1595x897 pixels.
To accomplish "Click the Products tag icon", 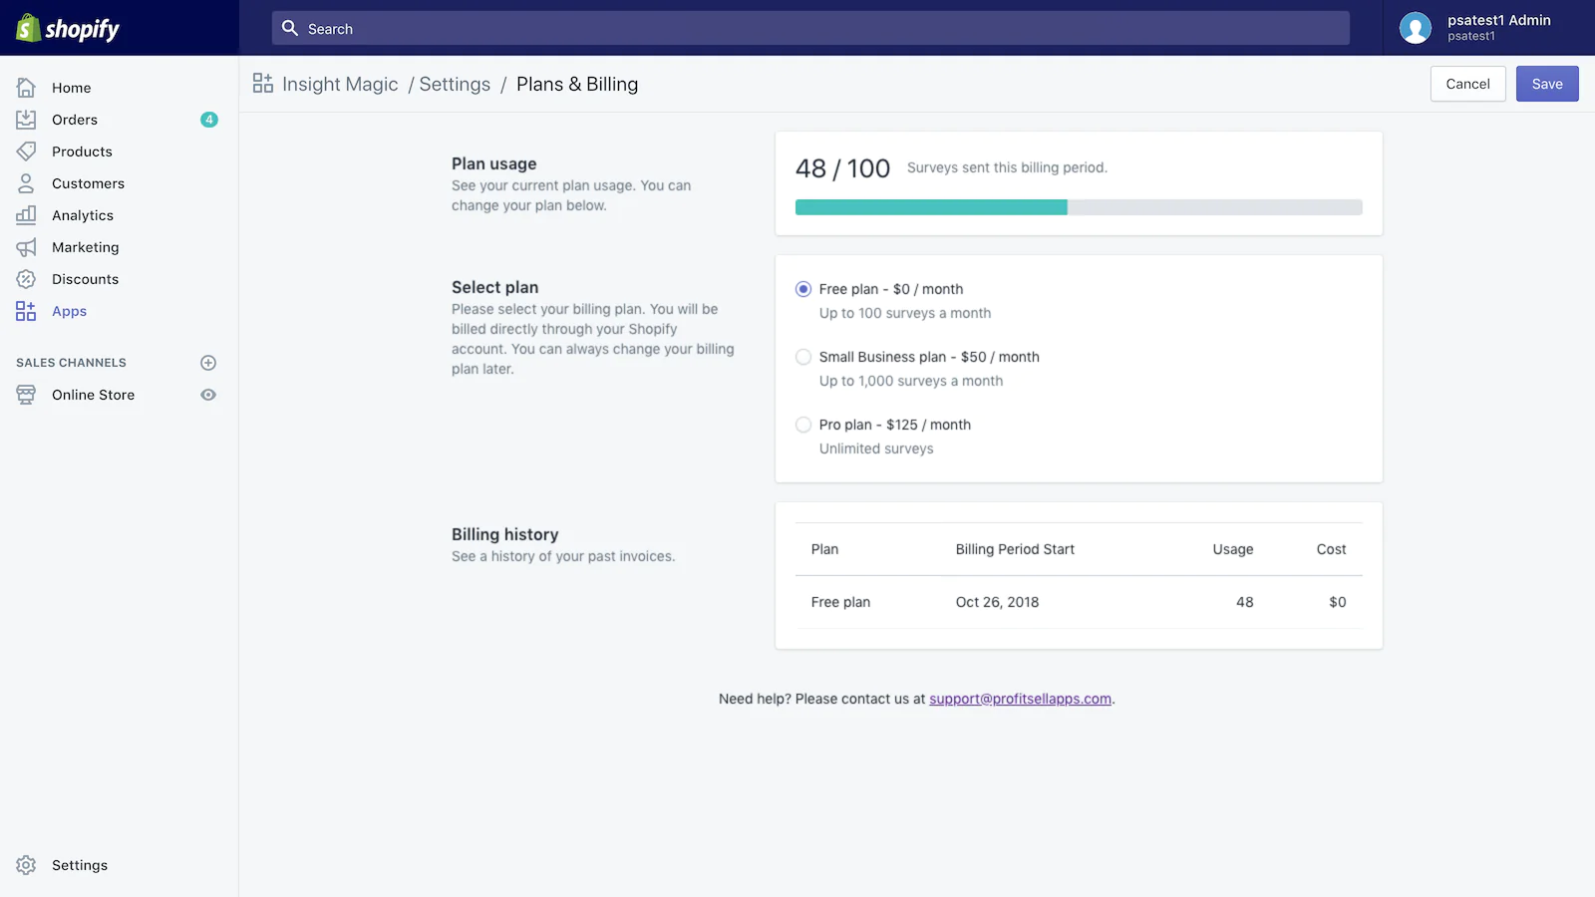I will pos(26,151).
